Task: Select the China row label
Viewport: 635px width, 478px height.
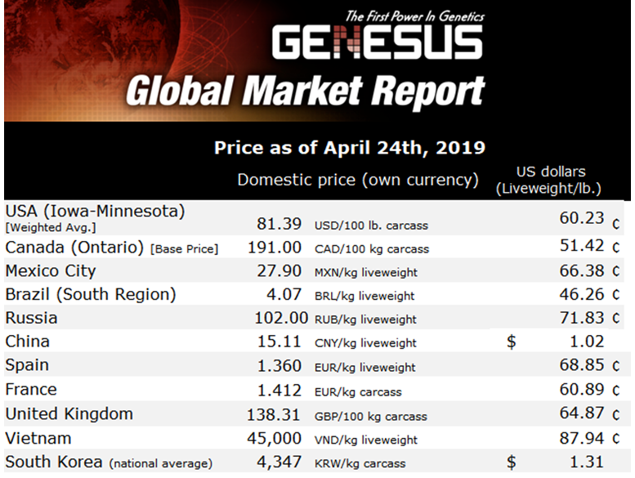Action: pyautogui.click(x=28, y=341)
